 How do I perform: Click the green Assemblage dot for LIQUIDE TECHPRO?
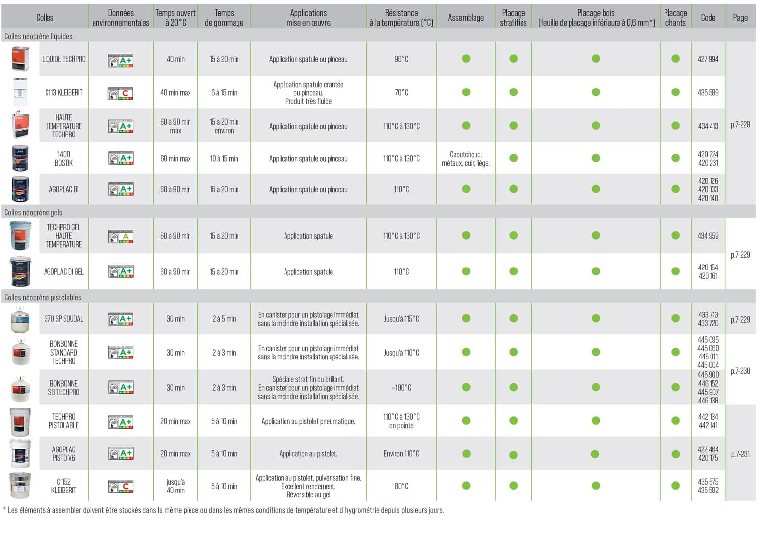tap(466, 58)
